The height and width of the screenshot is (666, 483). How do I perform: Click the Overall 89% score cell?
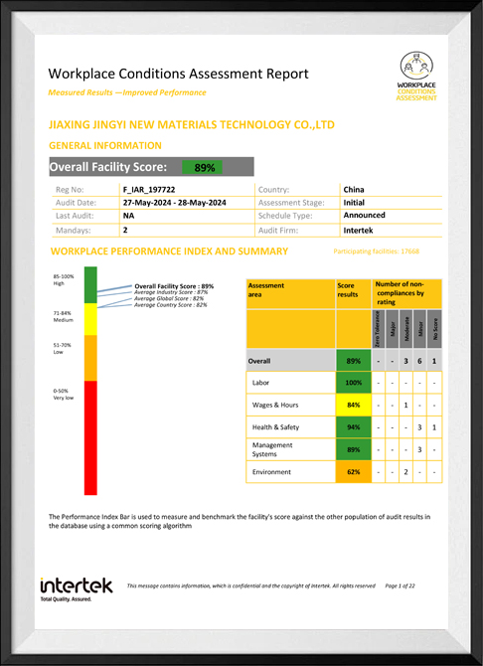click(354, 361)
